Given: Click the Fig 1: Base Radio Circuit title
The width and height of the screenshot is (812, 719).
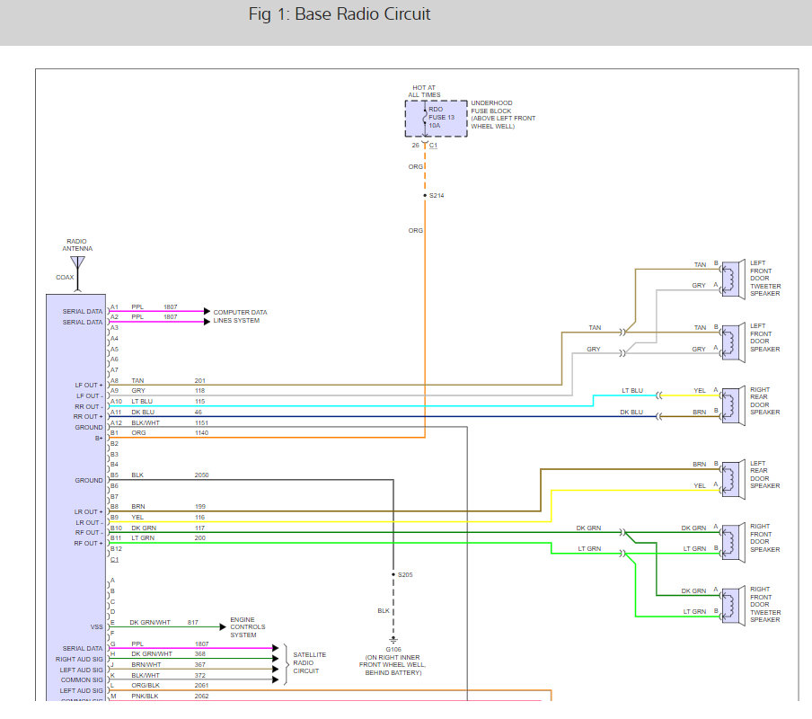Looking at the screenshot, I should click(339, 14).
